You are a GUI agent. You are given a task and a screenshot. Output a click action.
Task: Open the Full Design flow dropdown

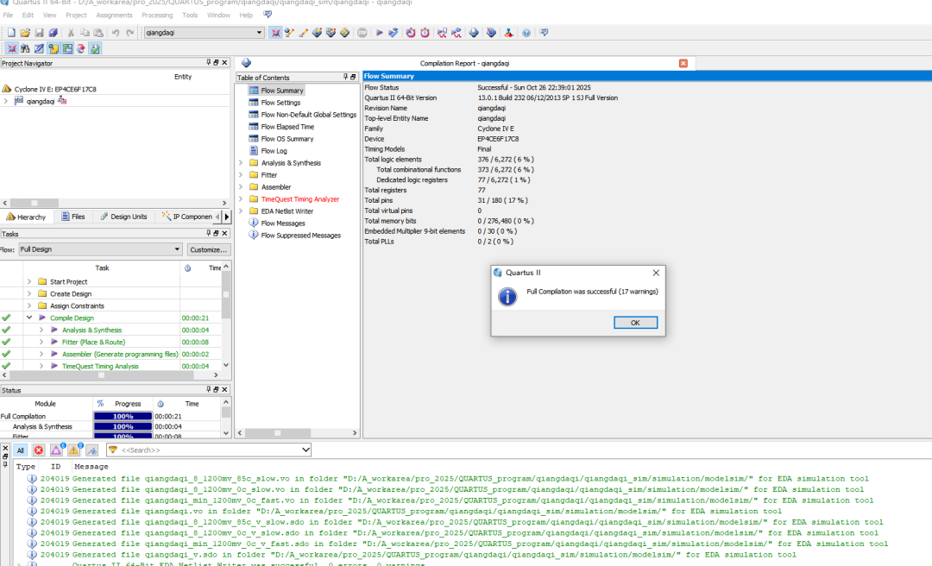tap(100, 249)
